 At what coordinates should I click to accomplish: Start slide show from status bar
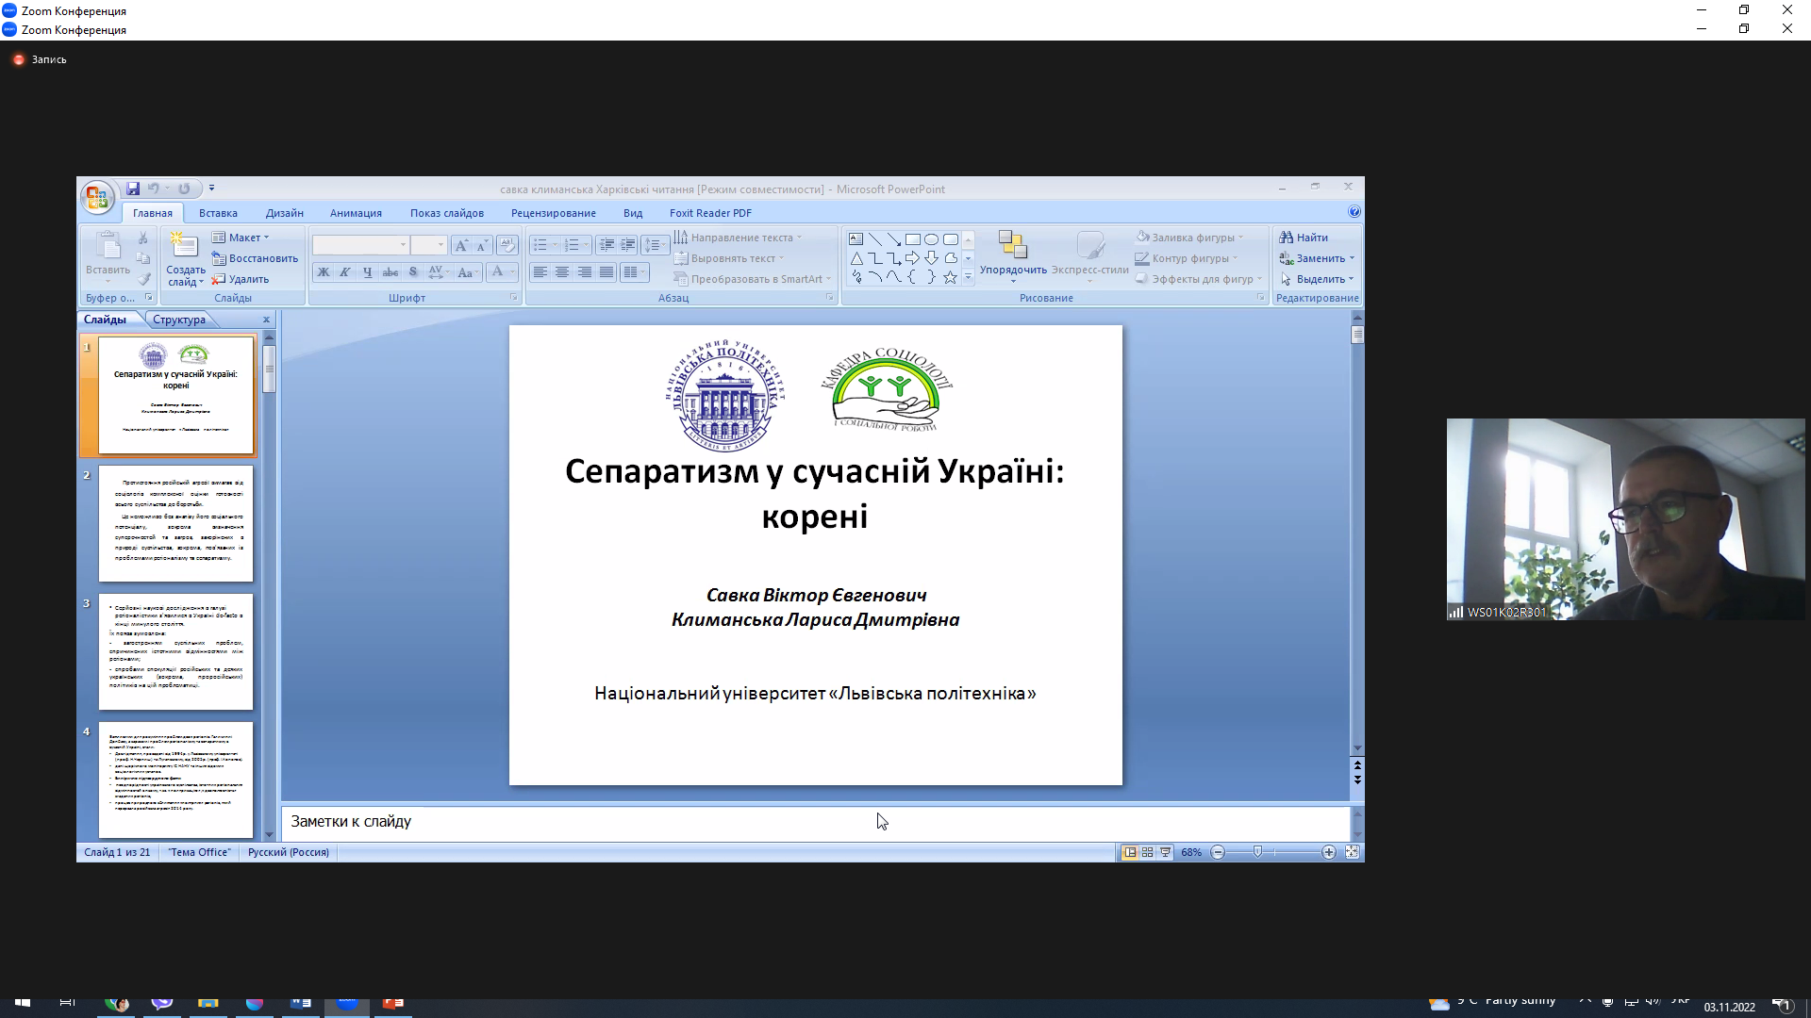point(1166,852)
